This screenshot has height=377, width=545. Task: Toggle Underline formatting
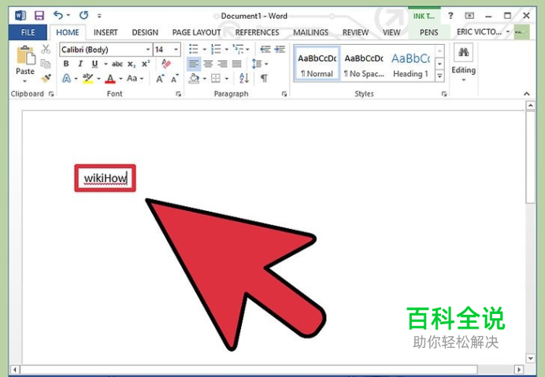pos(95,64)
